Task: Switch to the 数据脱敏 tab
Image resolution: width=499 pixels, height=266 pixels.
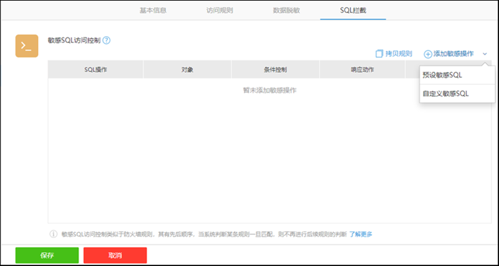Action: coord(286,10)
